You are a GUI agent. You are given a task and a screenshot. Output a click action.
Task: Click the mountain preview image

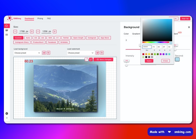[x=65, y=88]
